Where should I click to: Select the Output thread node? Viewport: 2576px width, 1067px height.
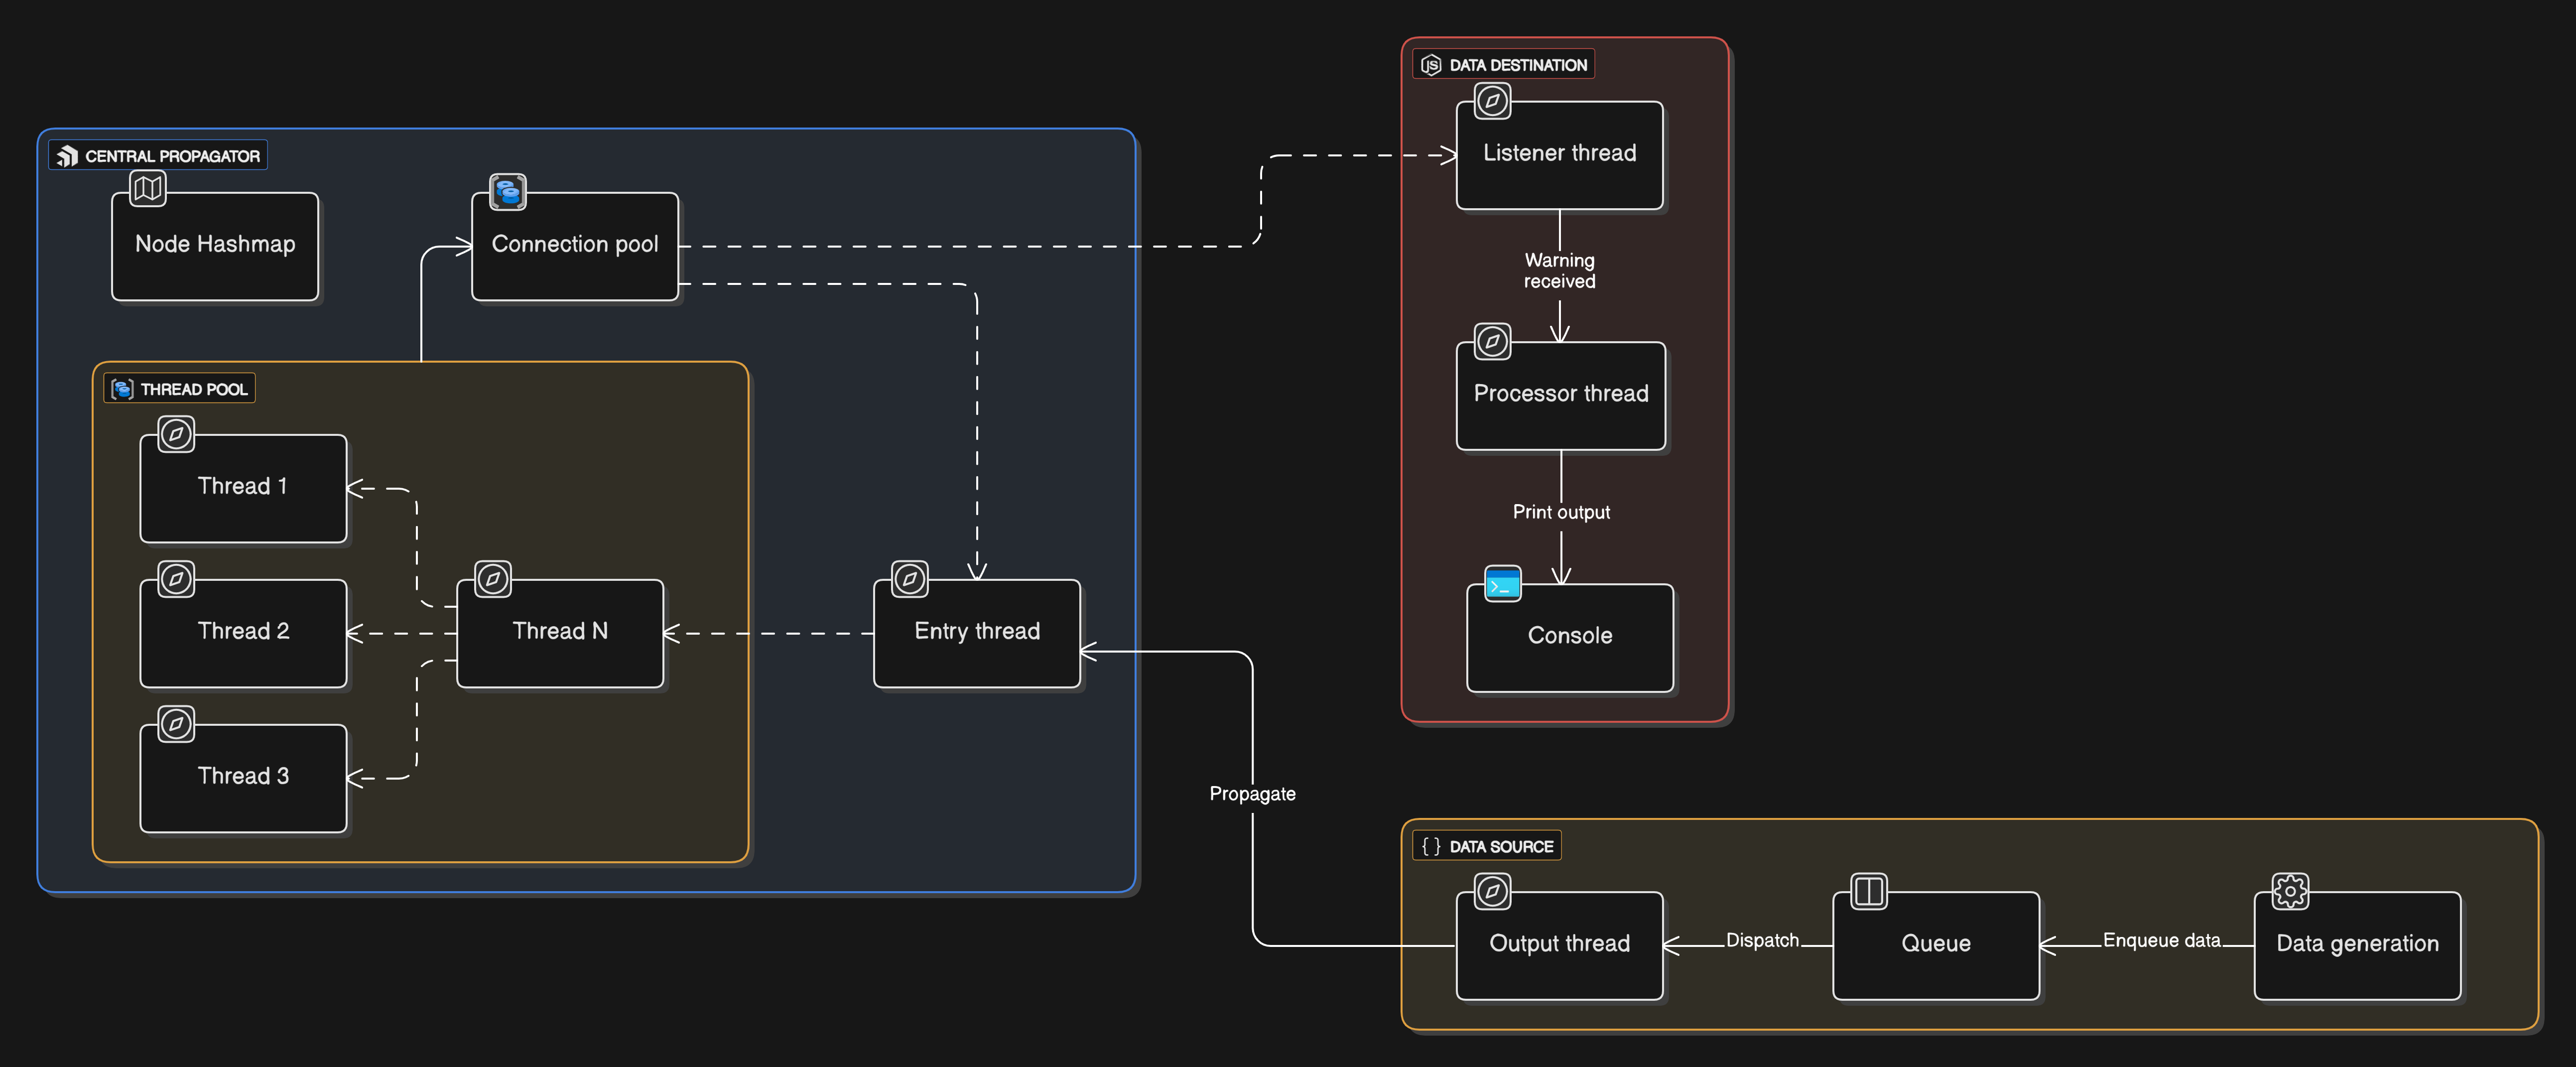pos(1559,945)
